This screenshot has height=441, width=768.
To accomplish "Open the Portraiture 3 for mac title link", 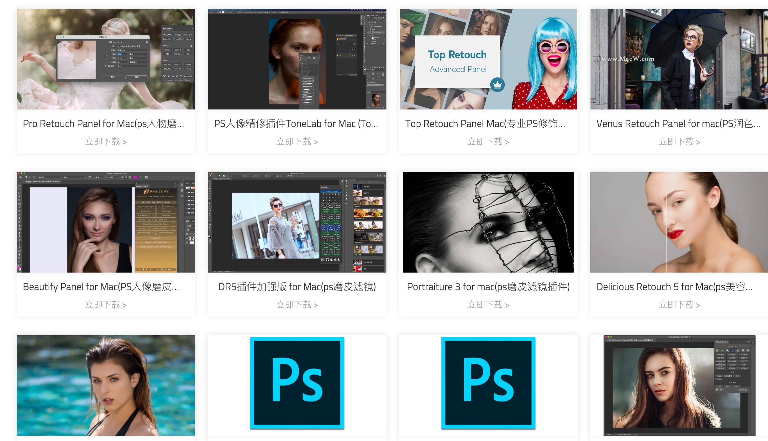I will (x=488, y=287).
